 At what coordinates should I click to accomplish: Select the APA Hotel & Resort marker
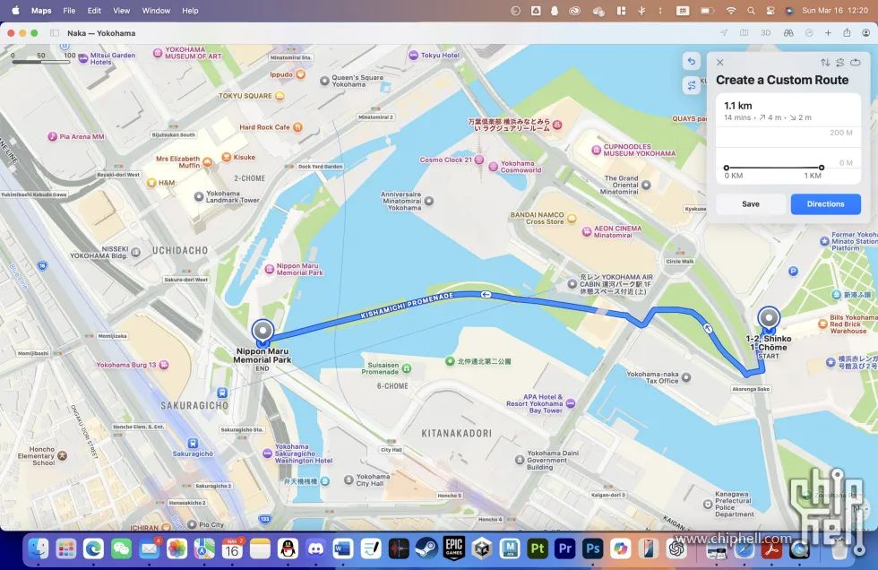coord(571,403)
